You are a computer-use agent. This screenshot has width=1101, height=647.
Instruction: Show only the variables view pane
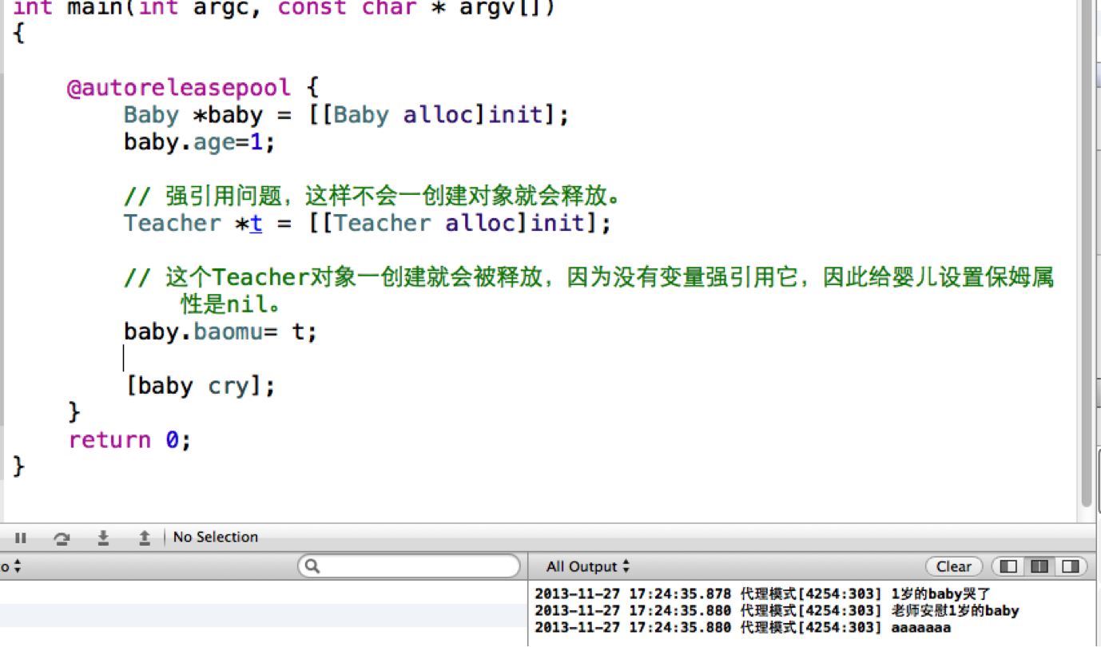[x=1009, y=566]
